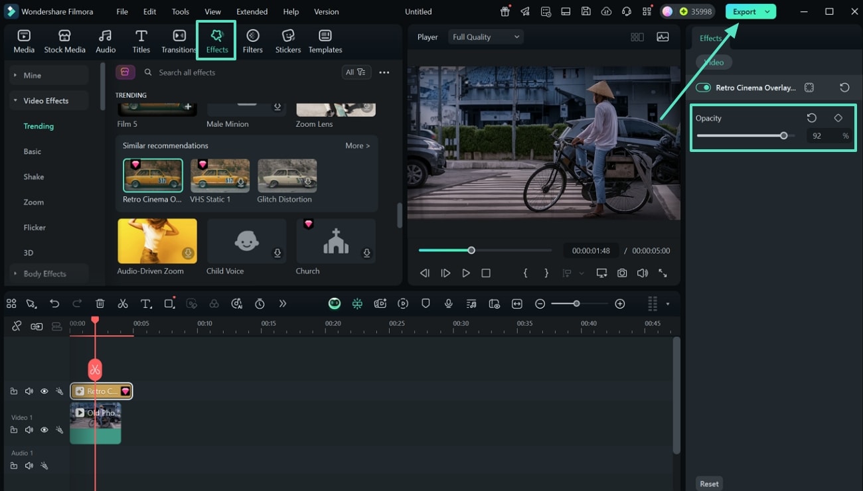The height and width of the screenshot is (491, 863).
Task: Toggle the Retro Cinema Overlay effect switch
Action: (703, 88)
